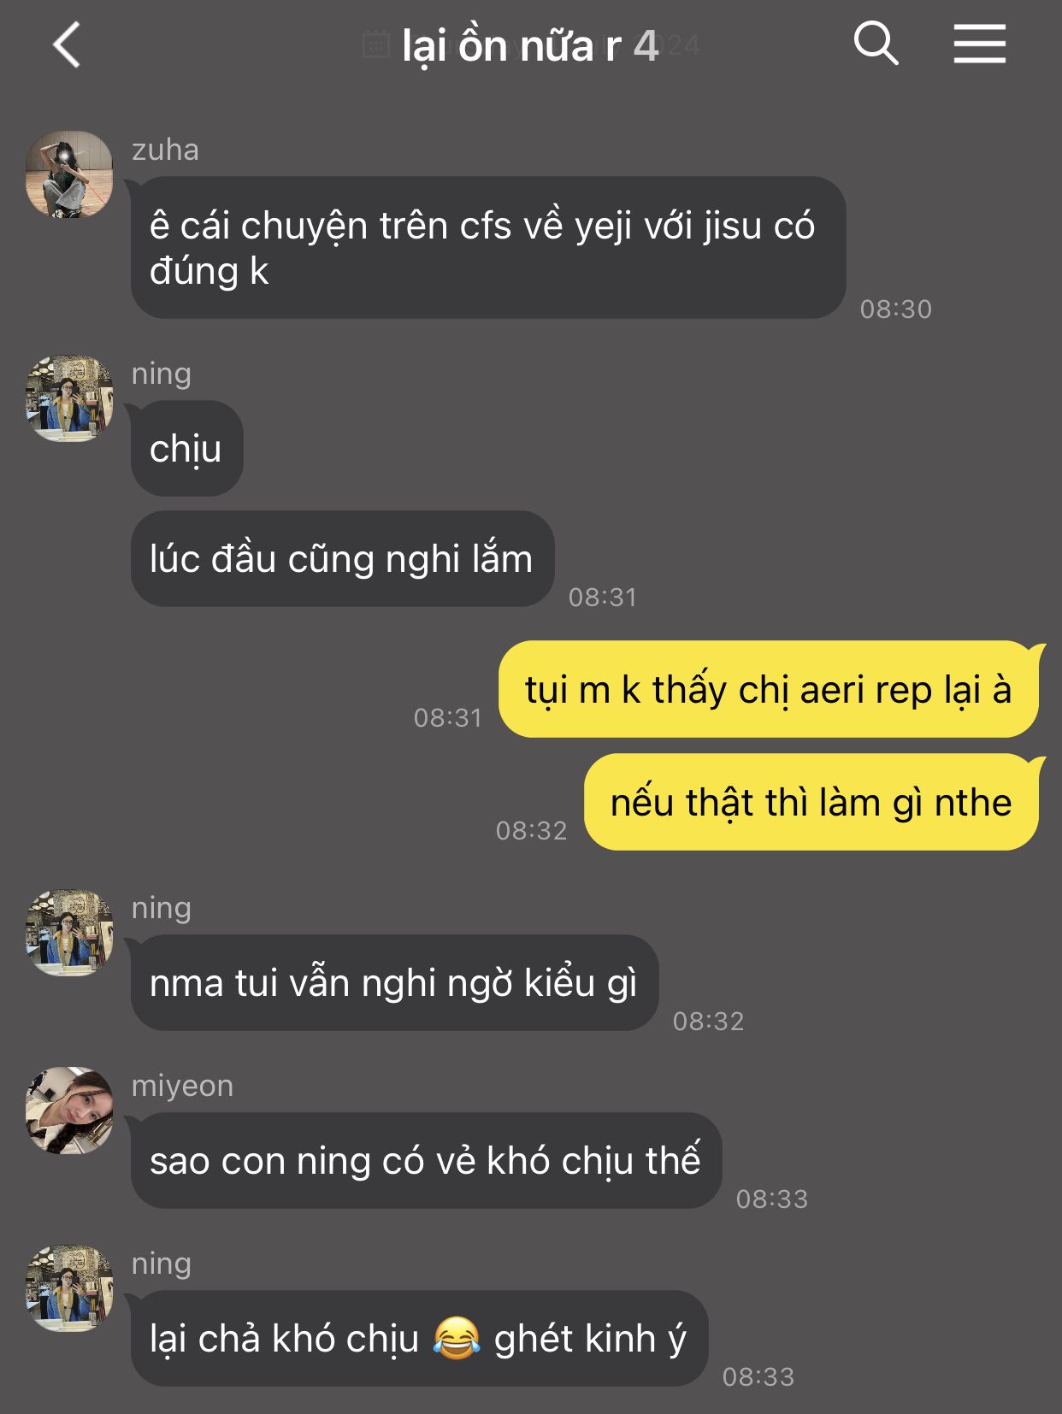Screen dimensions: 1062x1414
Task: Tap chat title 'lại ồn nữa r'
Action: pos(511,46)
